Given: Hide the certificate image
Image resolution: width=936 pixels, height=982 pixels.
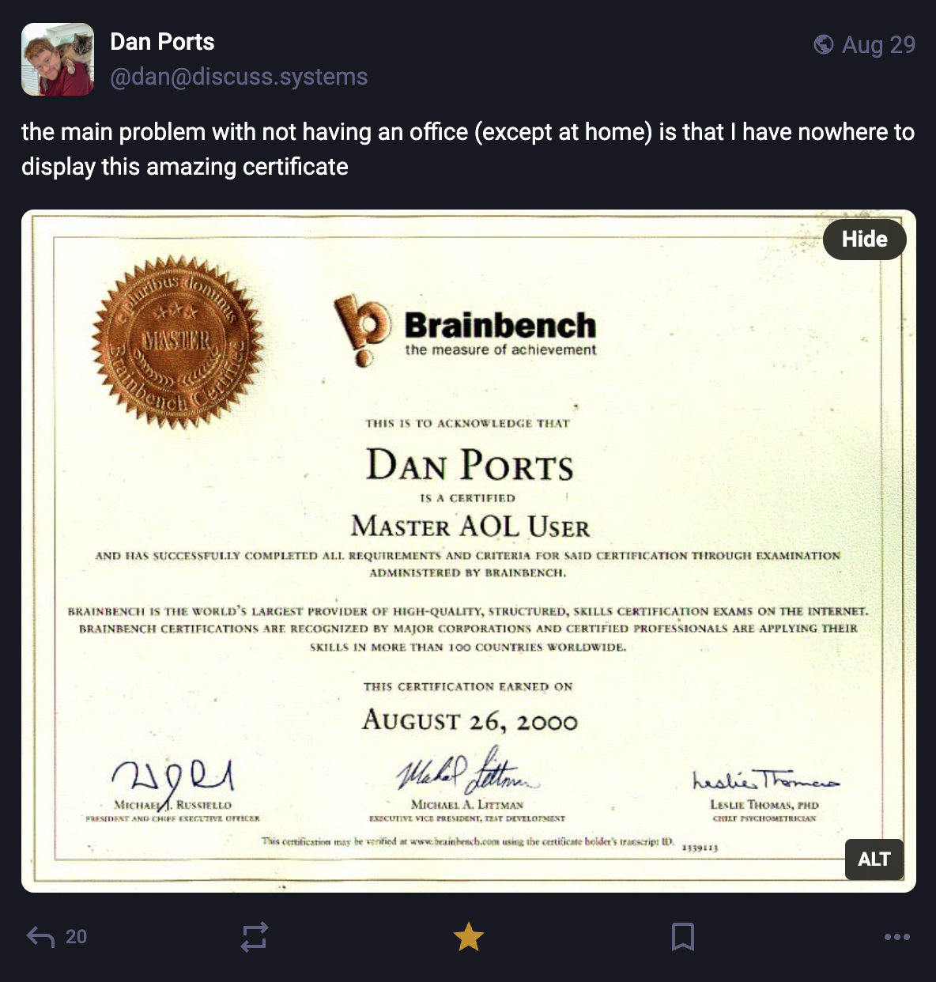Looking at the screenshot, I should tap(864, 239).
